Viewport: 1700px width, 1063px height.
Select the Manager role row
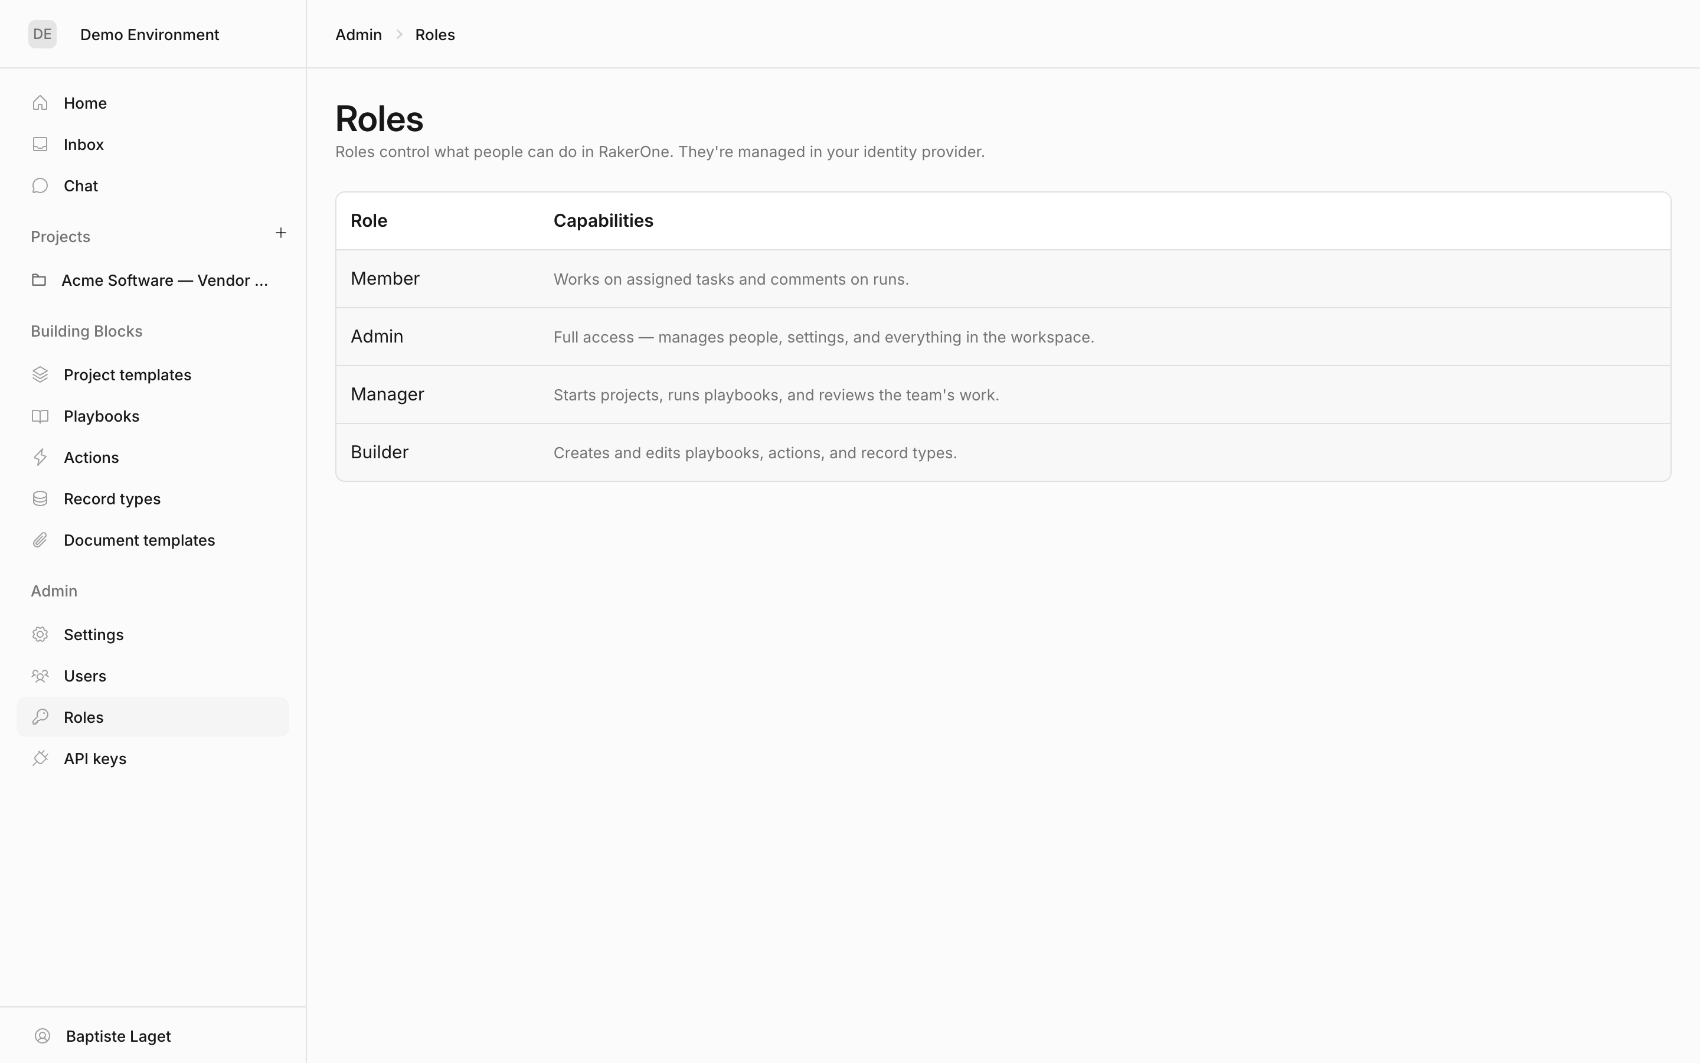(x=1003, y=394)
